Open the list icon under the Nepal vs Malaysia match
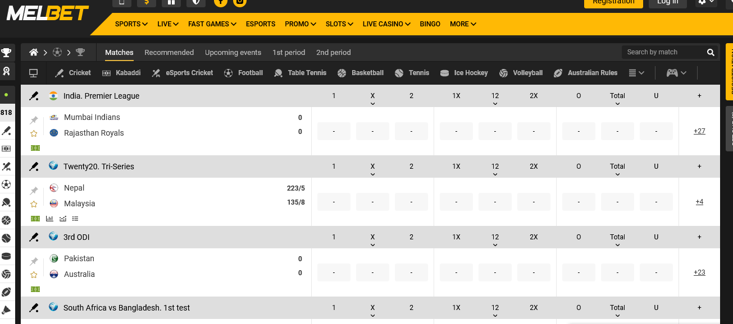 tap(75, 219)
